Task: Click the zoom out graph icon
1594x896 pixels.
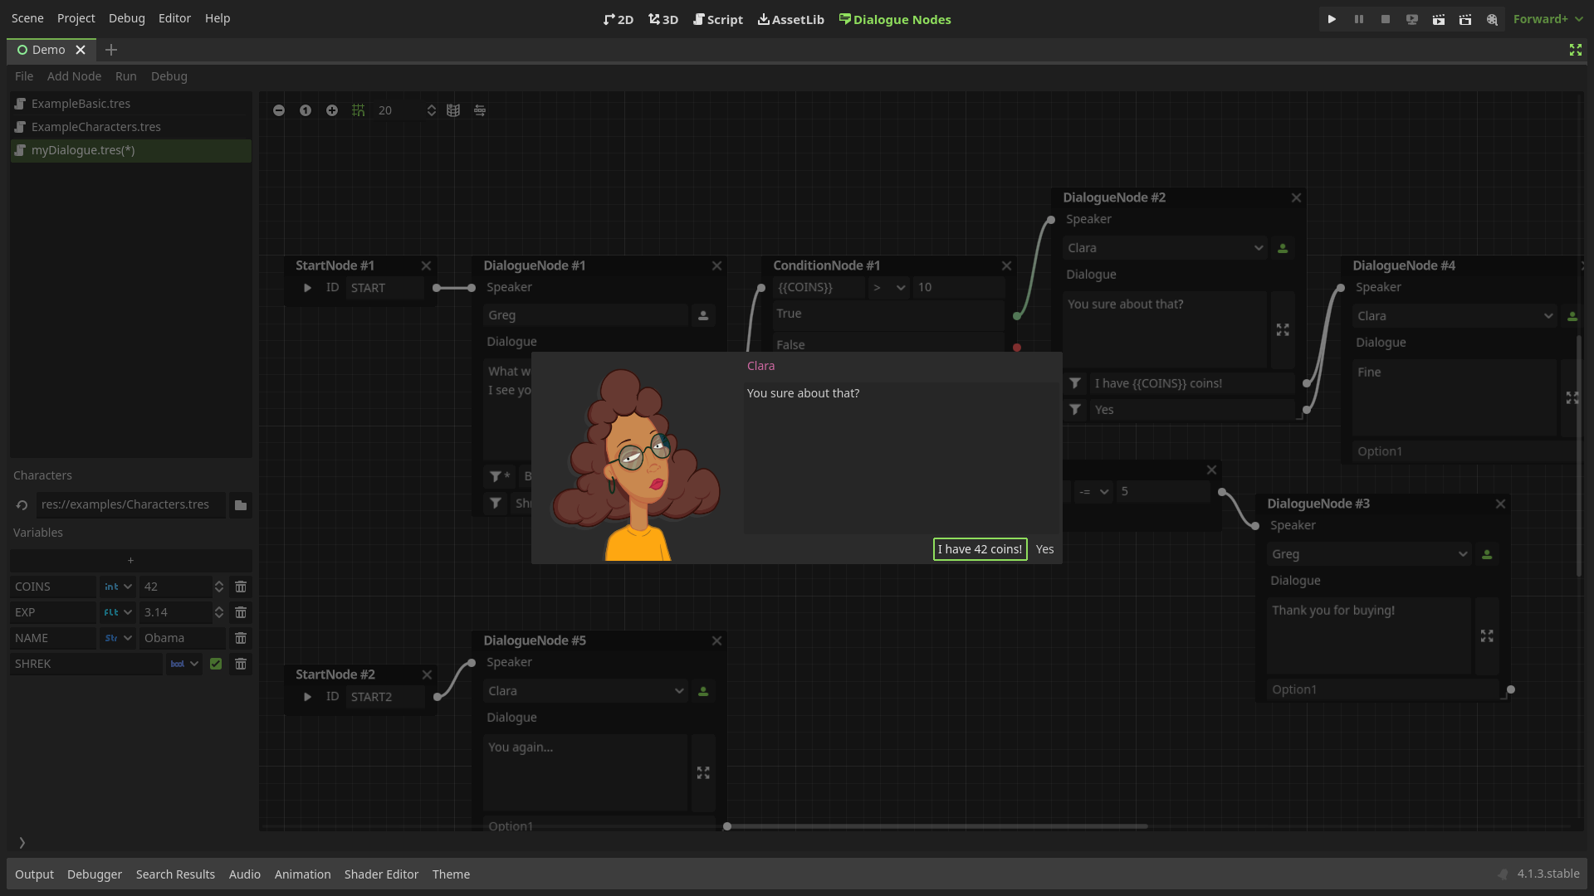Action: click(279, 110)
